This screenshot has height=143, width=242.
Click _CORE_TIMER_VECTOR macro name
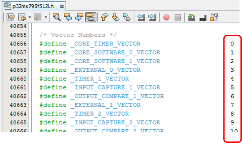pyautogui.click(x=106, y=44)
